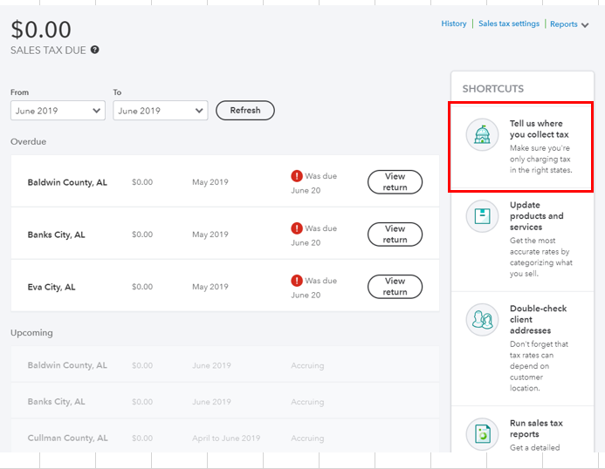Click the red alert icon for Baldwin County overdue
This screenshot has width=605, height=469.
tap(296, 176)
